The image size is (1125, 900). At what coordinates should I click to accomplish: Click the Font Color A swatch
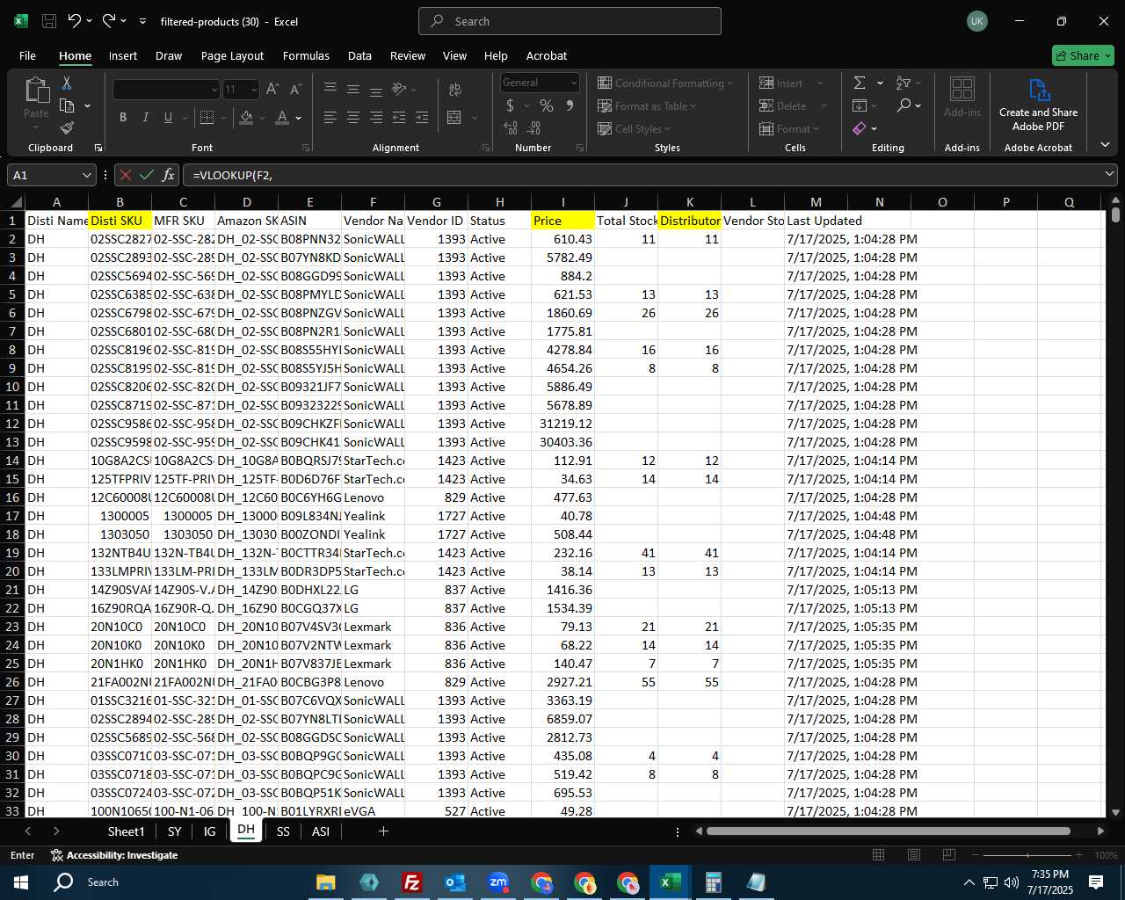[x=282, y=117]
